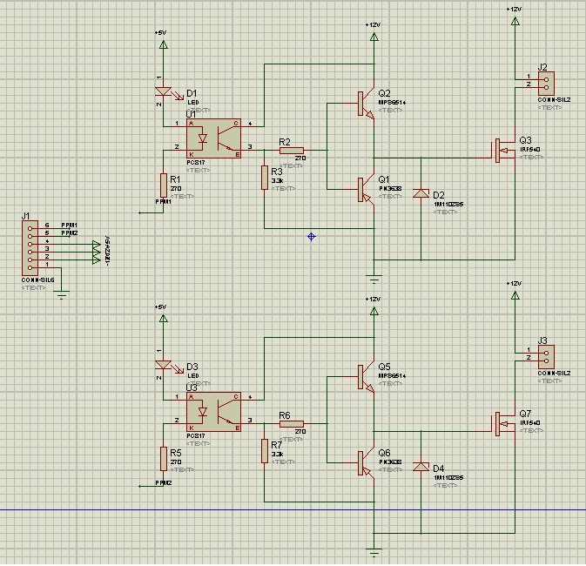Select resistor R3 symbol
Image resolution: width=586 pixels, height=566 pixels.
[265, 178]
